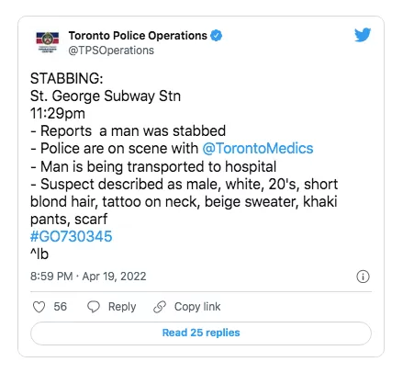This screenshot has height=373, width=403.
Task: Open the 8:59 PM · Apr 19, 2022 timestamp
Action: [88, 277]
